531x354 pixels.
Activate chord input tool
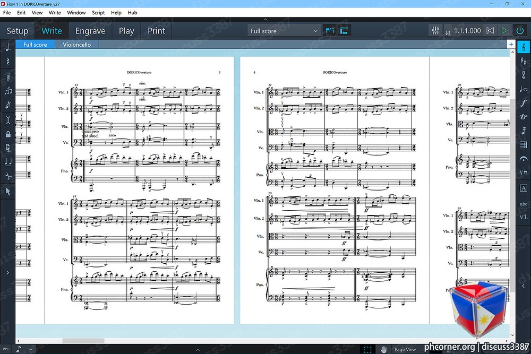click(x=8, y=77)
